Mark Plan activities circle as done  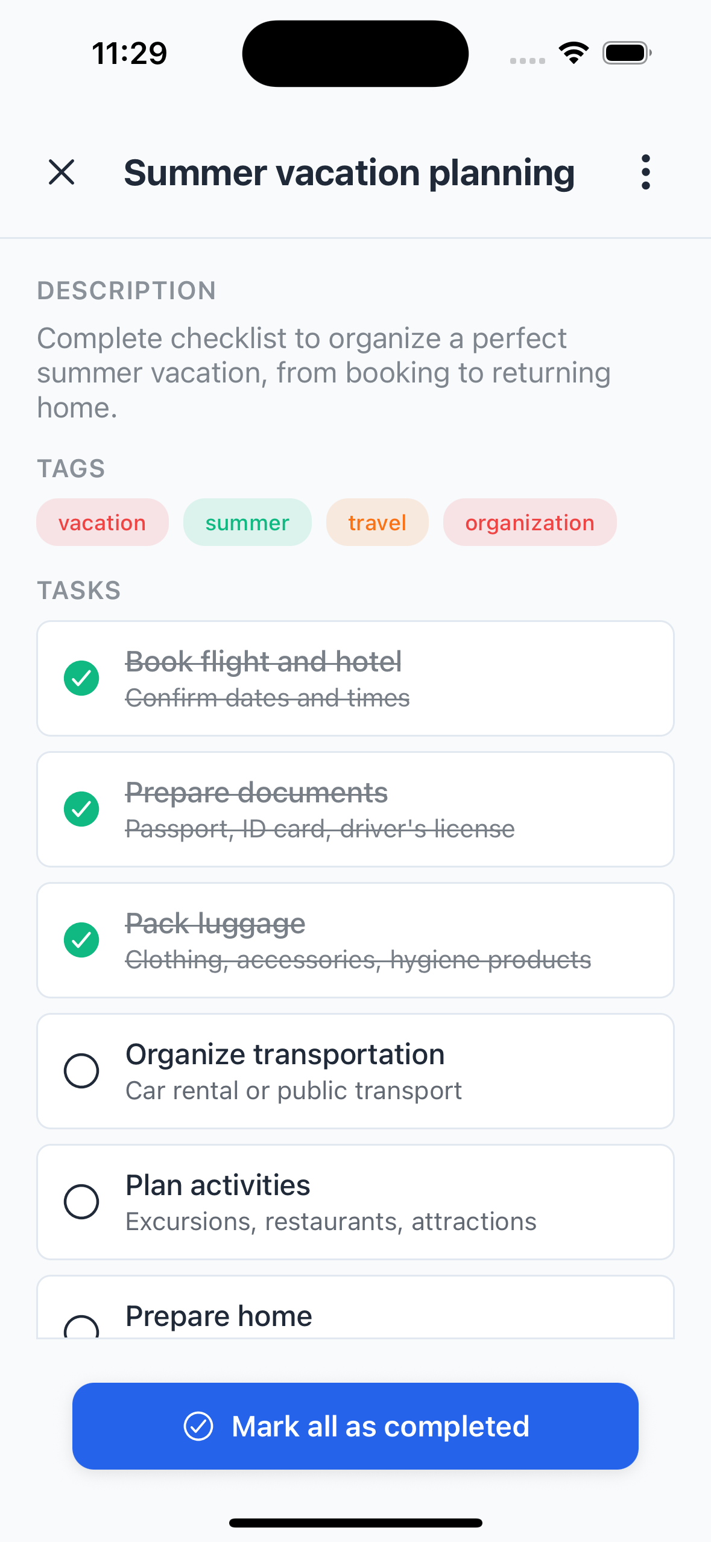[81, 1202]
